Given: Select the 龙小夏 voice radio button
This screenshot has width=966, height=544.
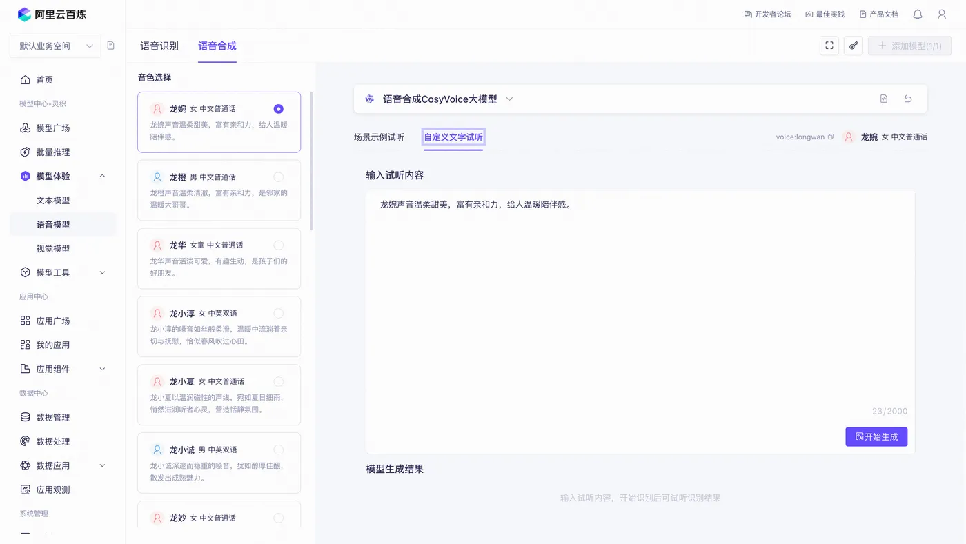Looking at the screenshot, I should pos(278,382).
